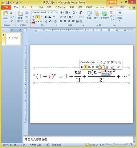Screen dimensions: 137x148
Task: Apply Text Shadow from ribbon
Action: (46, 17)
